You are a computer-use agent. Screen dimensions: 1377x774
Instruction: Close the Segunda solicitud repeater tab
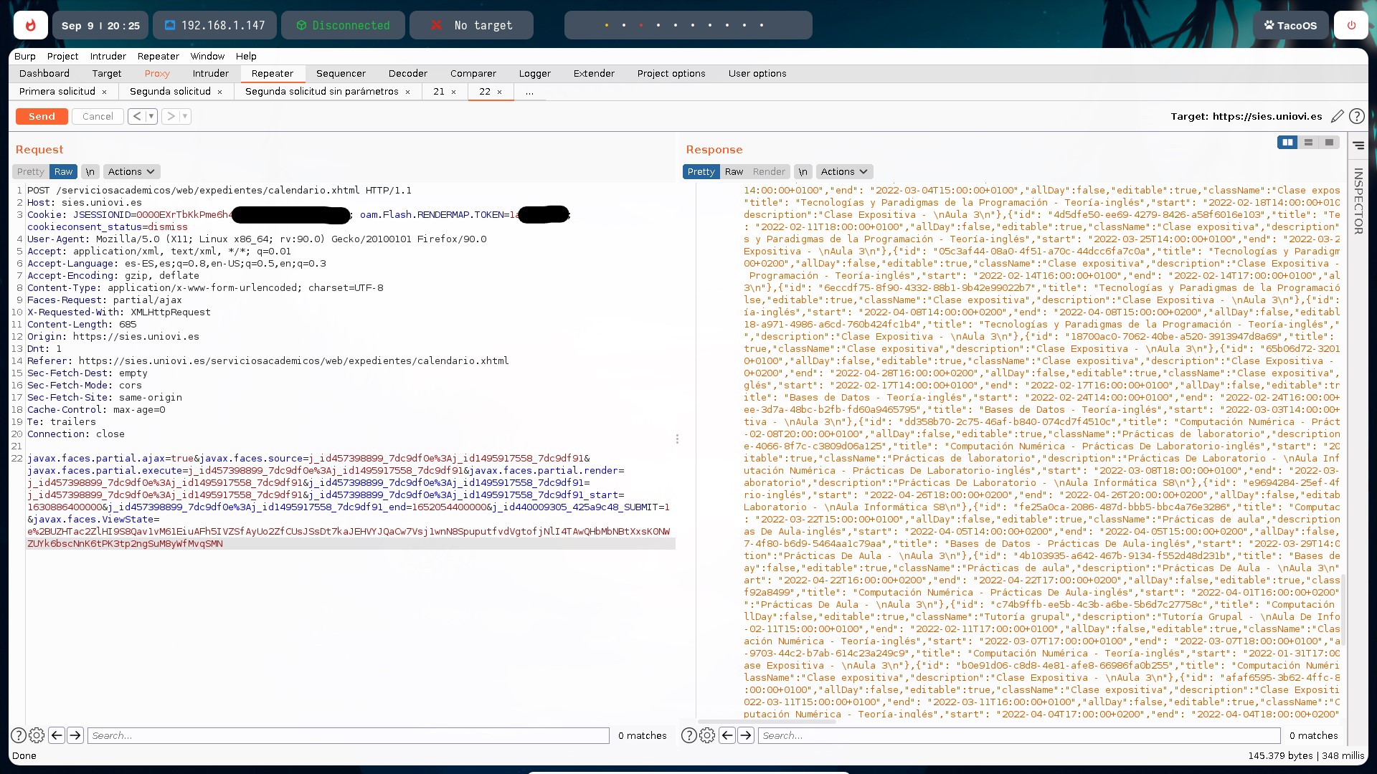pyautogui.click(x=219, y=92)
